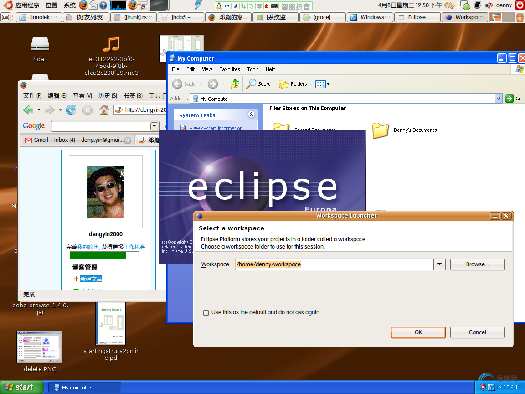Image resolution: width=525 pixels, height=394 pixels.
Task: Open the Google search box dropdown
Action: coord(154,126)
